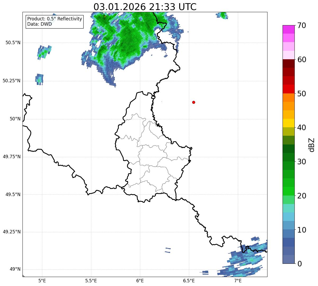
Task: Click the 50.5°N latitude label
Action: (13, 43)
